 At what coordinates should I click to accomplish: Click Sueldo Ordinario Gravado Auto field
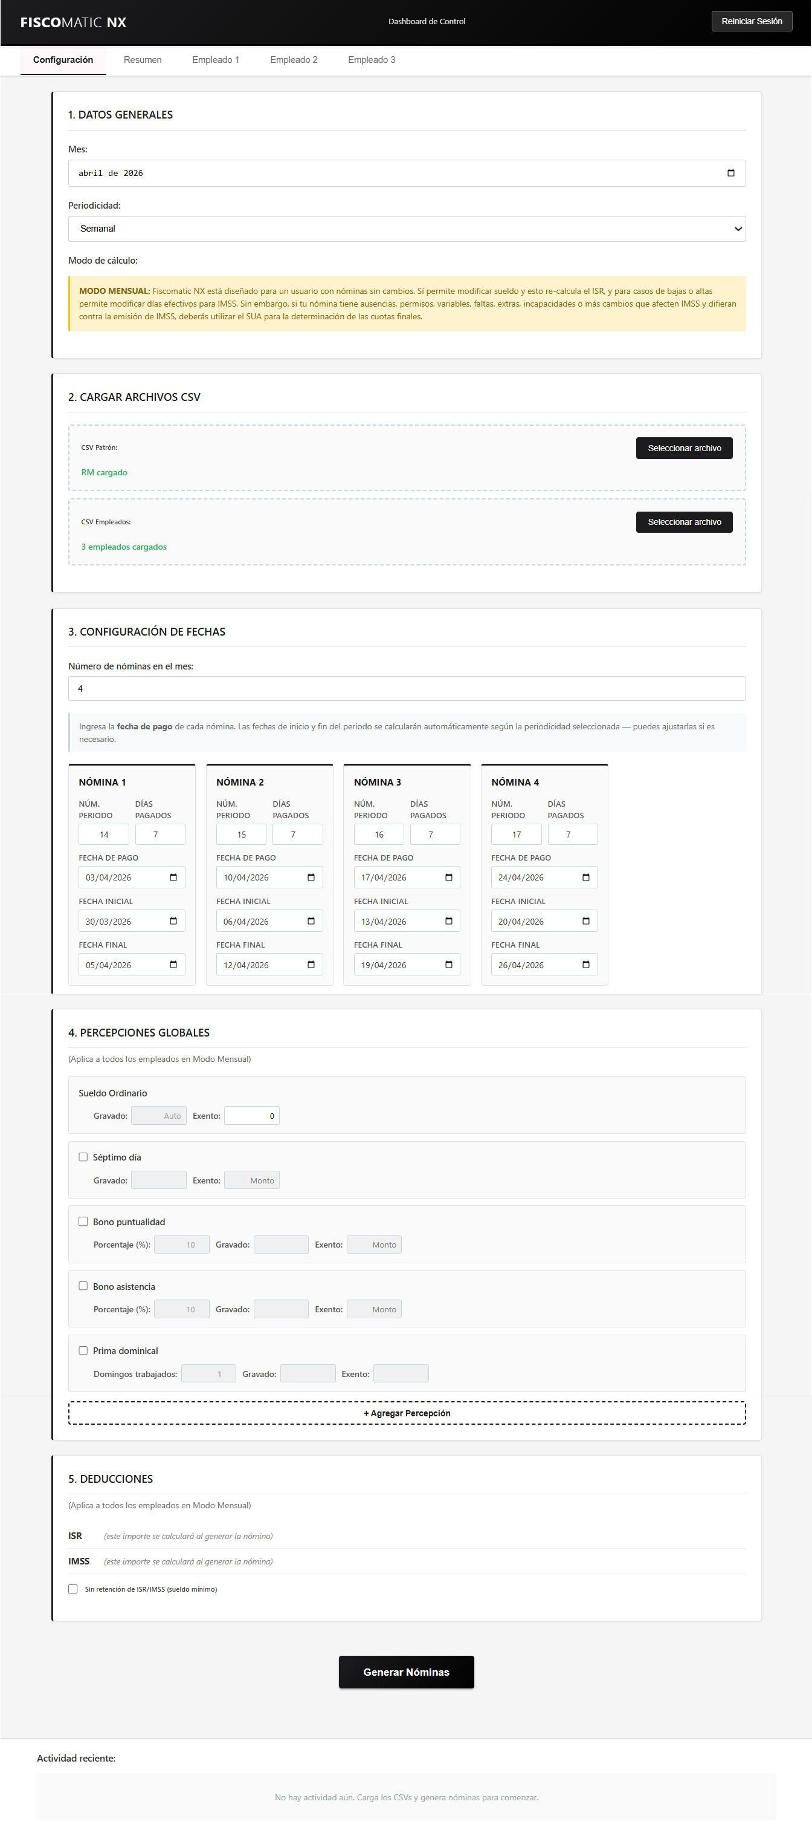pyautogui.click(x=158, y=1116)
